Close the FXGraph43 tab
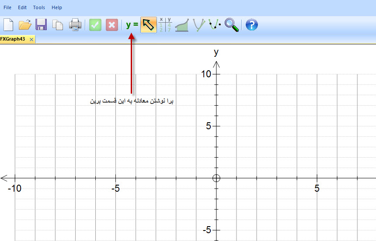This screenshot has width=376, height=241. (x=31, y=39)
